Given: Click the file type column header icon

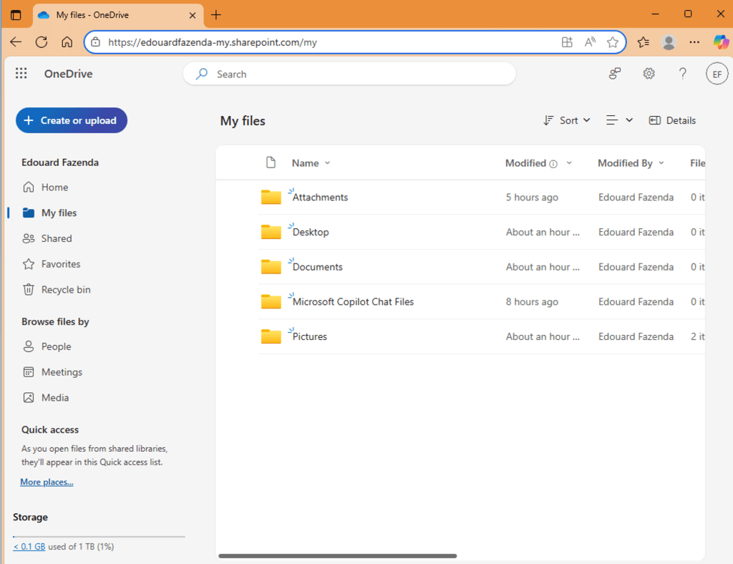Looking at the screenshot, I should 271,162.
